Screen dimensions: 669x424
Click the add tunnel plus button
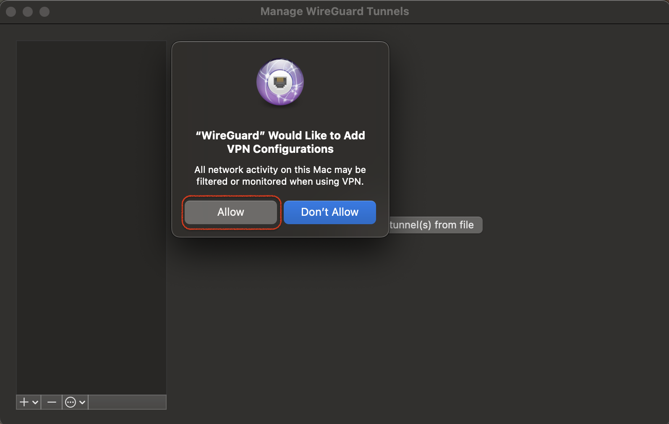pos(29,402)
